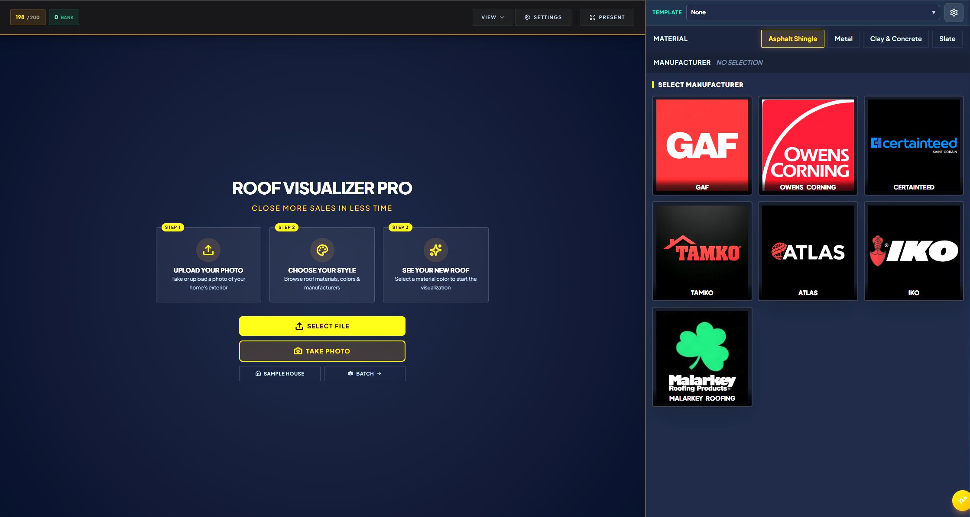The image size is (970, 517).
Task: Open template settings gear icon
Action: click(x=954, y=13)
